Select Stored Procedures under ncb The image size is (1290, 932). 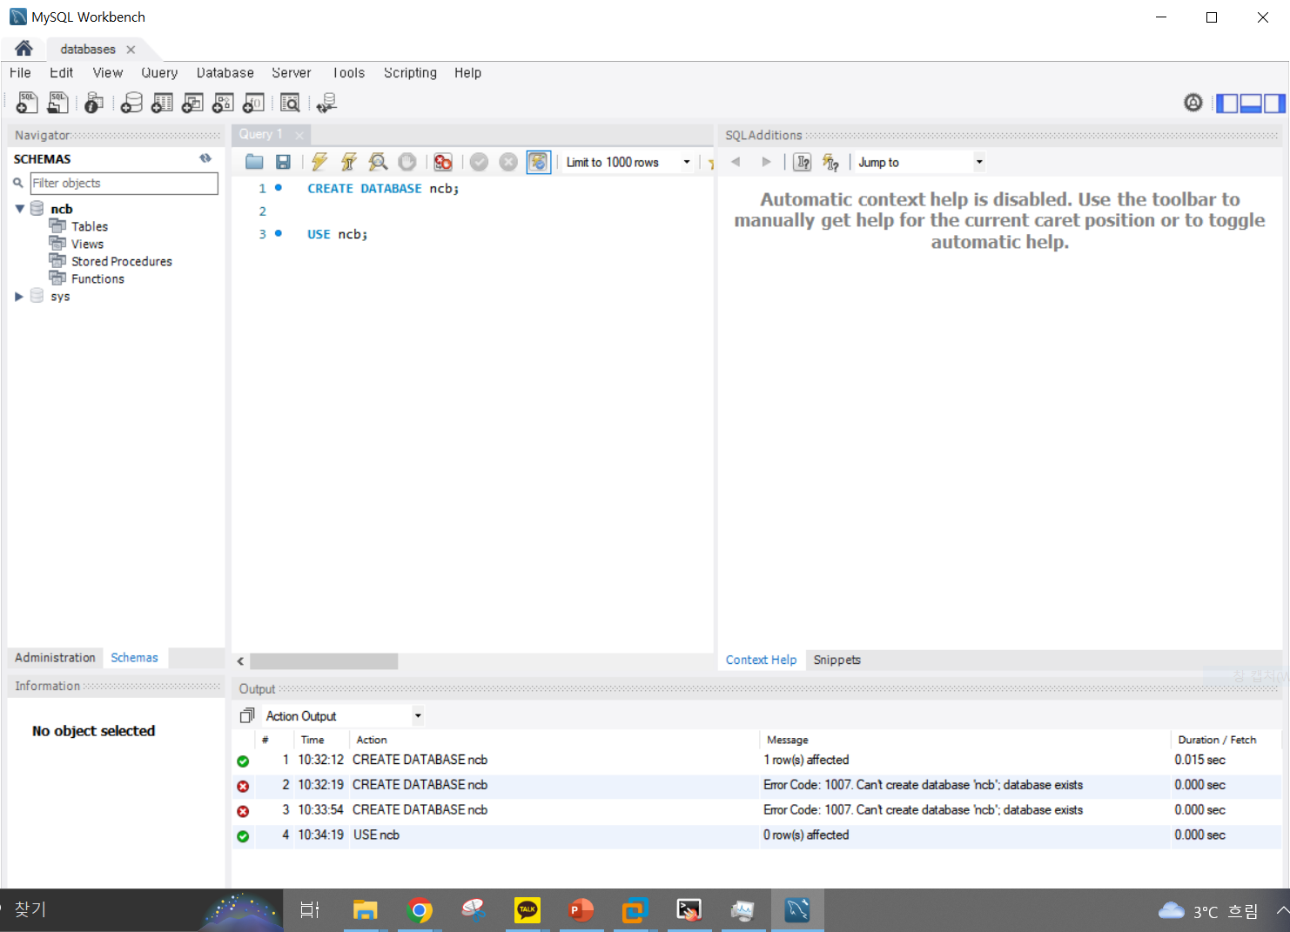click(x=122, y=261)
